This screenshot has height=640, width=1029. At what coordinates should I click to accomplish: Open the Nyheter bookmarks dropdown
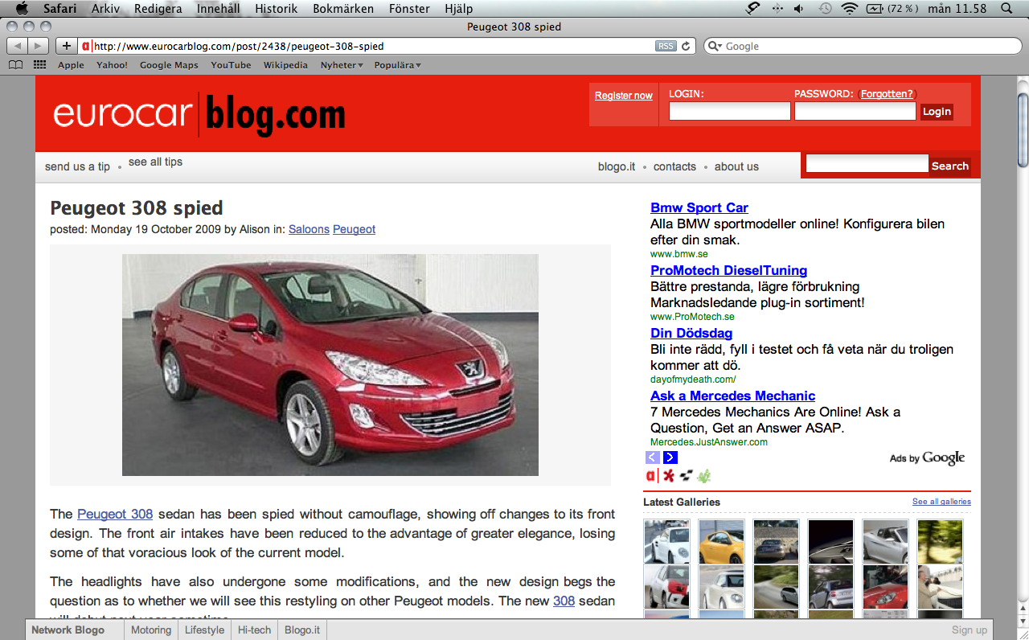pos(342,65)
